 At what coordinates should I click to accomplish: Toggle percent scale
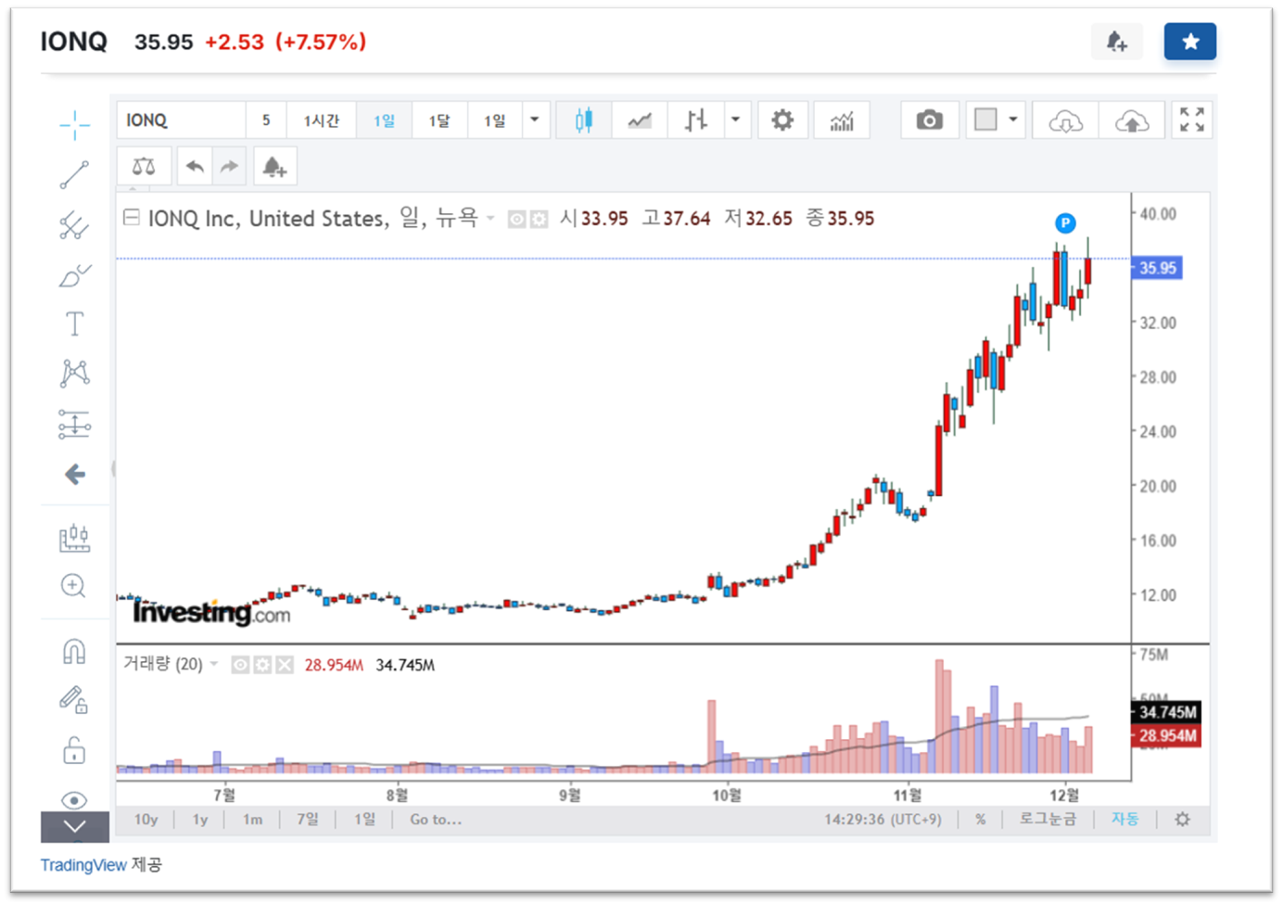(980, 820)
